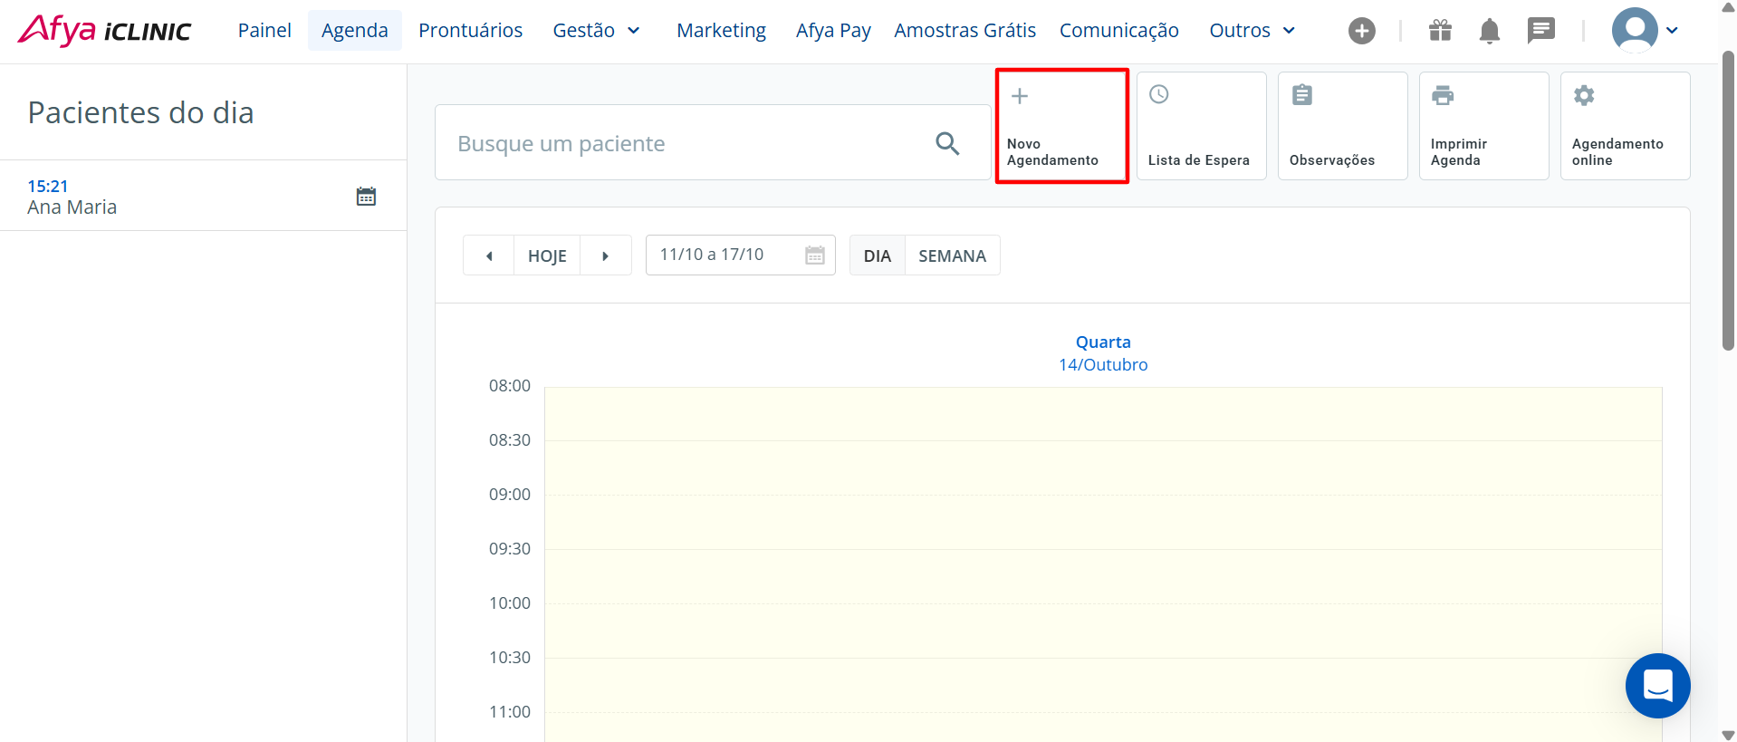Open the gift box rewards icon
Image resolution: width=1737 pixels, height=742 pixels.
[x=1440, y=31]
